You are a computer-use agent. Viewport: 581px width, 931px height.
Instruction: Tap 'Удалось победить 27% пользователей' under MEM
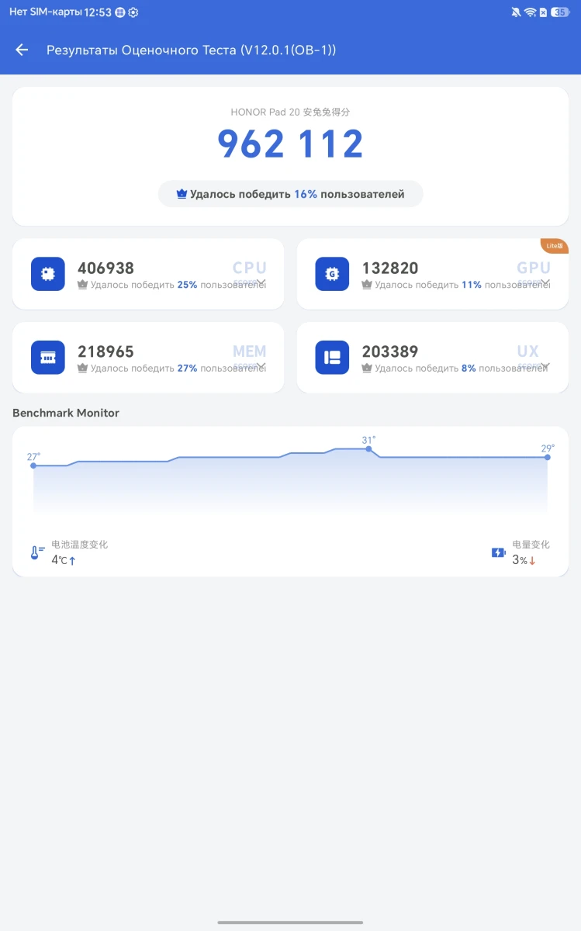point(172,368)
